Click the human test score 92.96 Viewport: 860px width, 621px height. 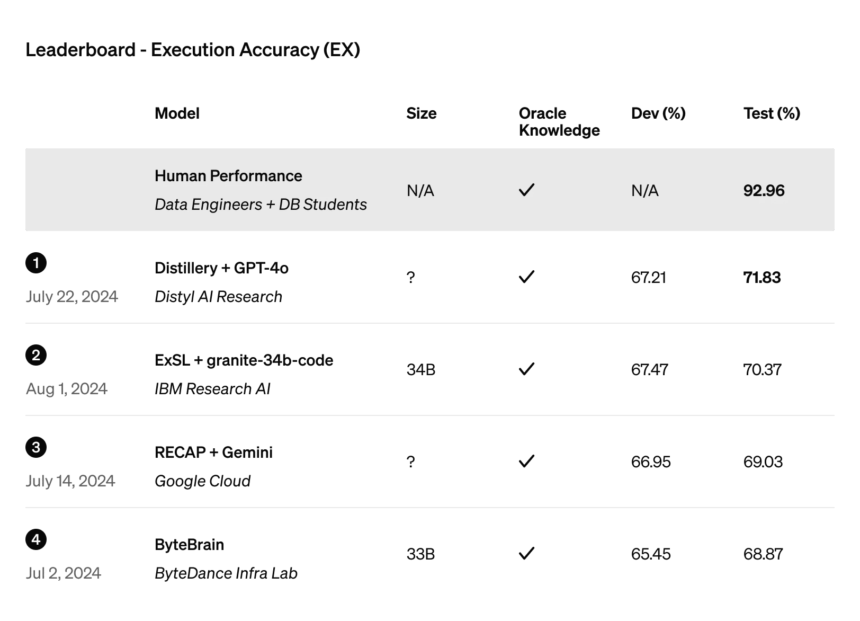[764, 191]
